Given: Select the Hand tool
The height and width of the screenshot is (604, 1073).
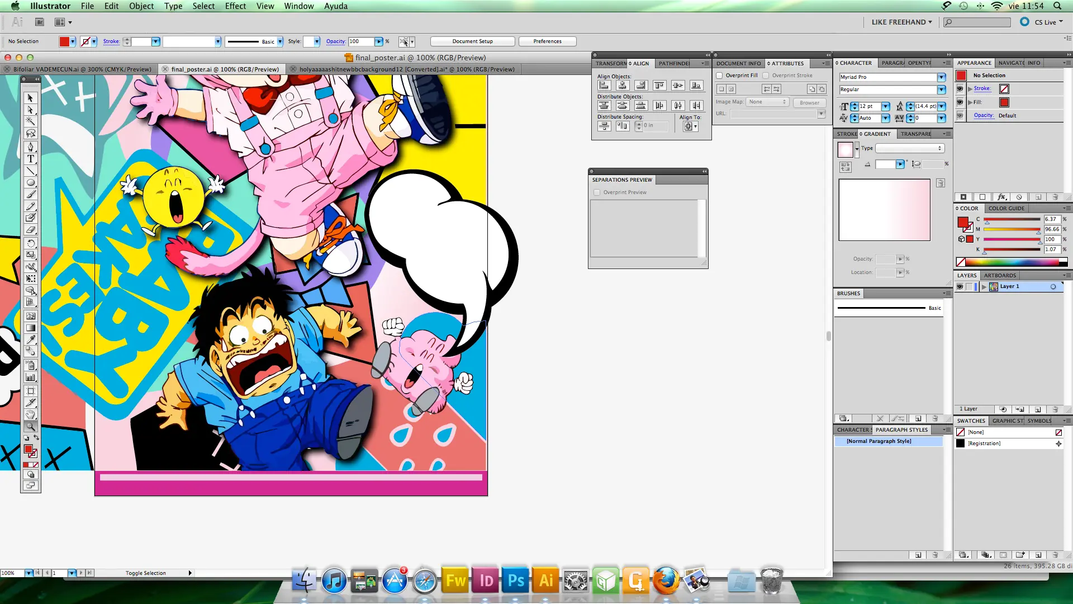Looking at the screenshot, I should 30,414.
